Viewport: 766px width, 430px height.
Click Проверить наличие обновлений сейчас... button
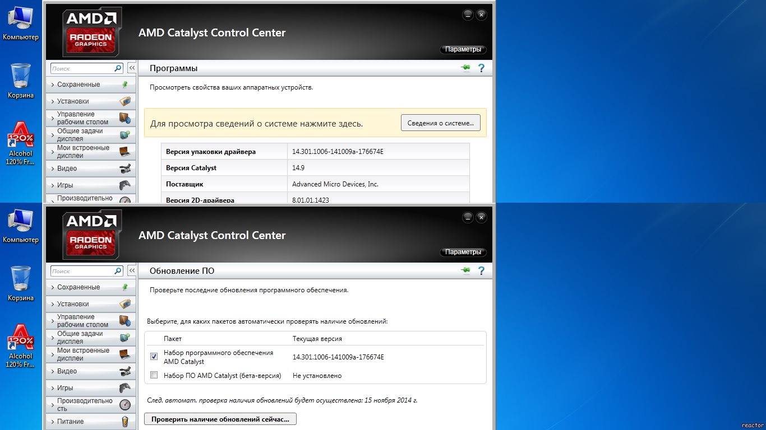coord(220,419)
